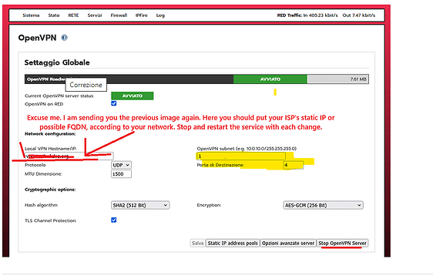Click the OpenVPN help question mark icon
This screenshot has width=433, height=279.
pyautogui.click(x=65, y=38)
